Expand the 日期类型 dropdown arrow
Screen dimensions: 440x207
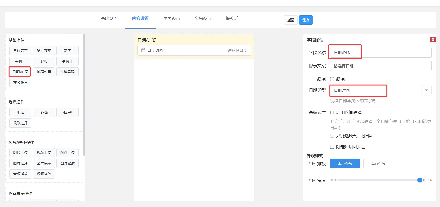point(426,90)
